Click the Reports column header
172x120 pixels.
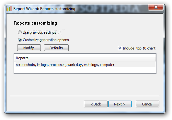click(x=85, y=58)
